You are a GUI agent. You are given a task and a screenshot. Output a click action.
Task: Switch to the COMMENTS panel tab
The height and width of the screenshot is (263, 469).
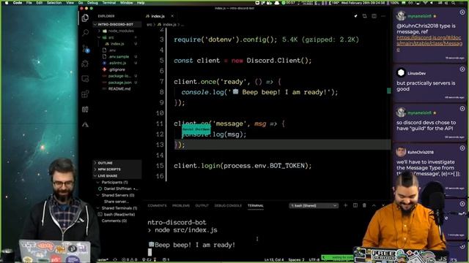(x=157, y=206)
